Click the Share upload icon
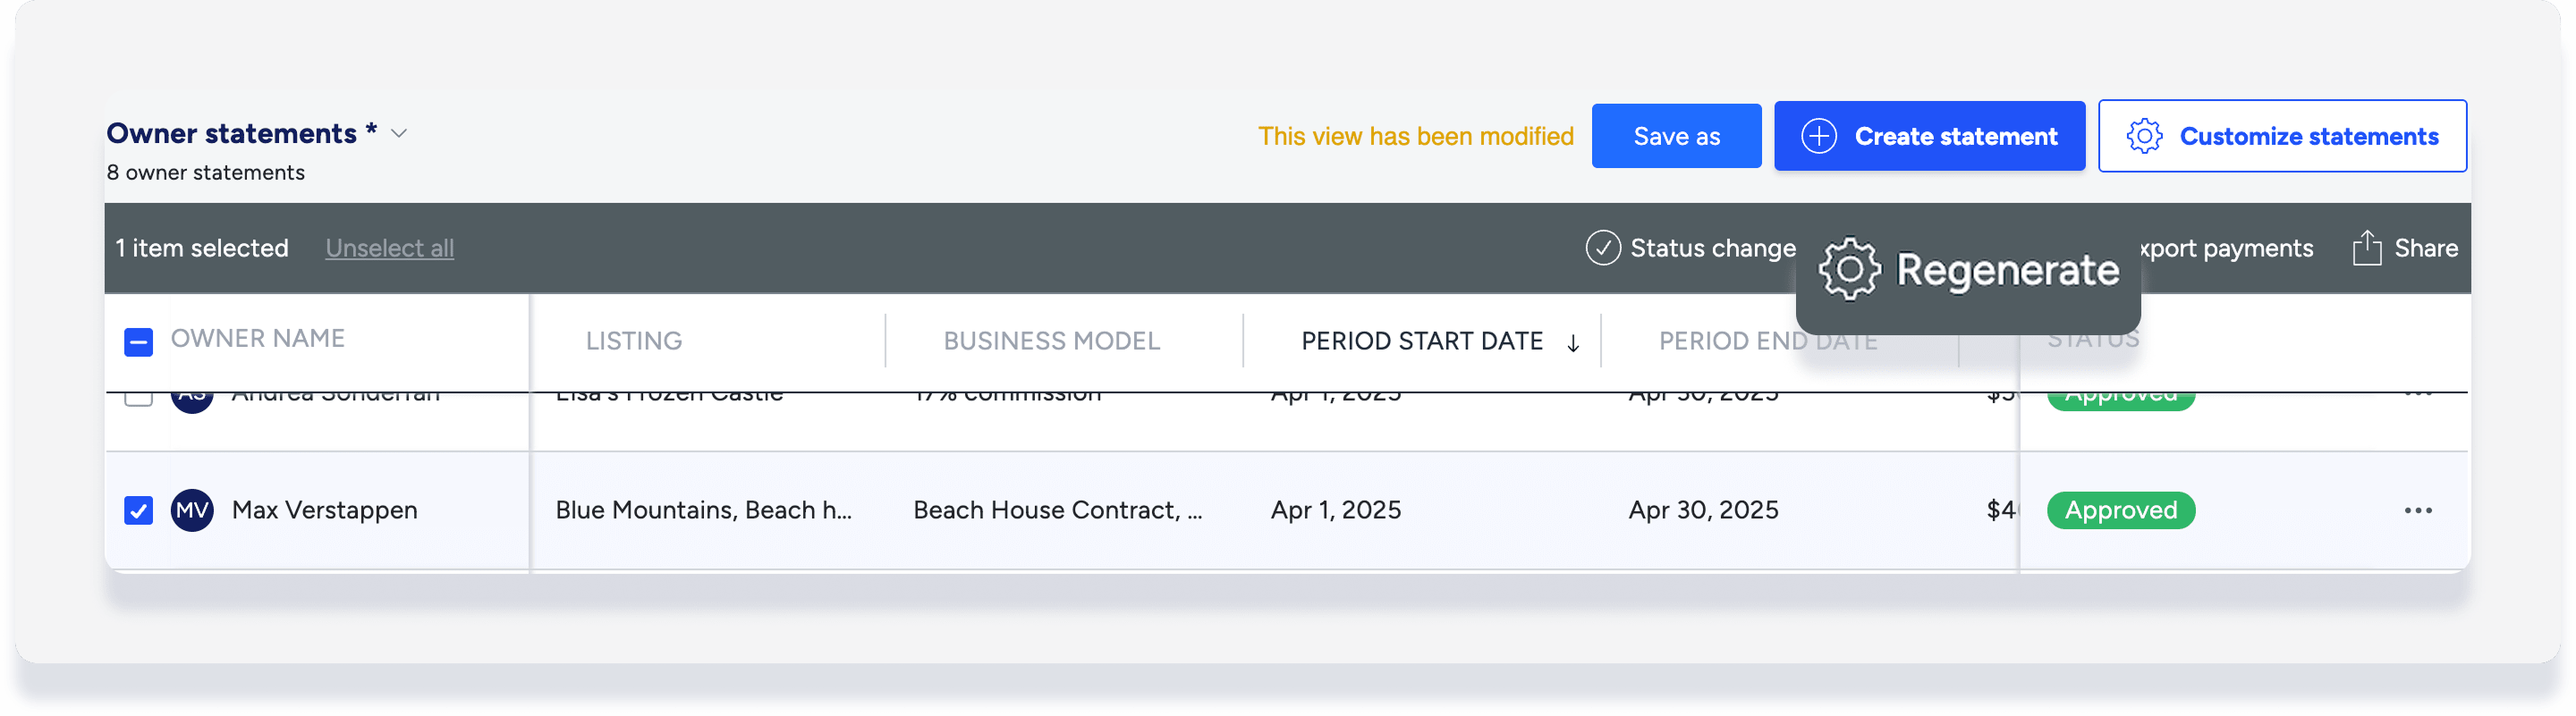The height and width of the screenshot is (716, 2576). pos(2366,248)
